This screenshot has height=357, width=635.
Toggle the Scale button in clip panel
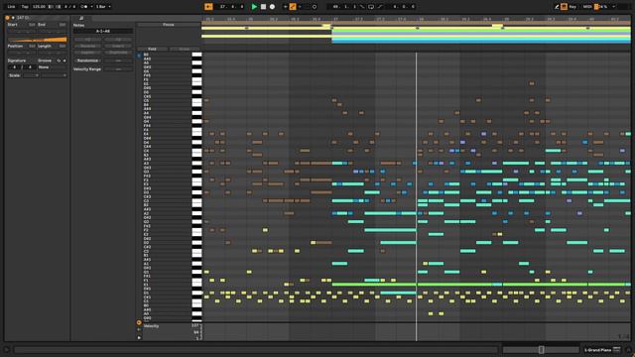15,75
